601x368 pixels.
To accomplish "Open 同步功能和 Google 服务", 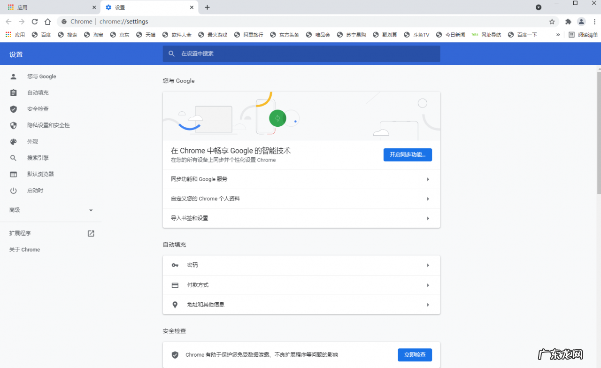I will (301, 179).
